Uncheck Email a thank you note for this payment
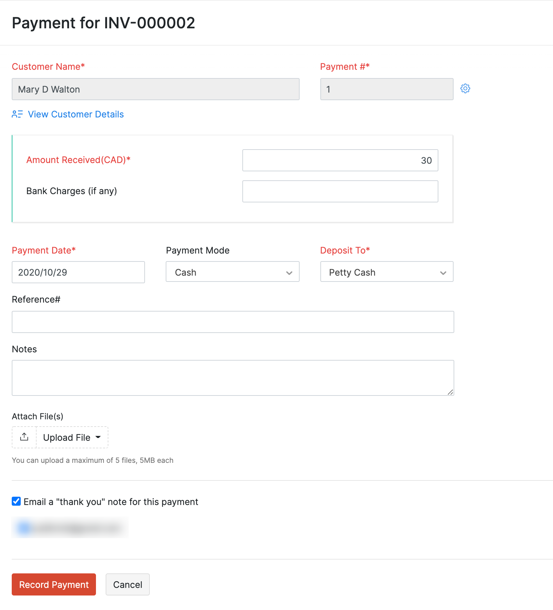 pos(16,502)
